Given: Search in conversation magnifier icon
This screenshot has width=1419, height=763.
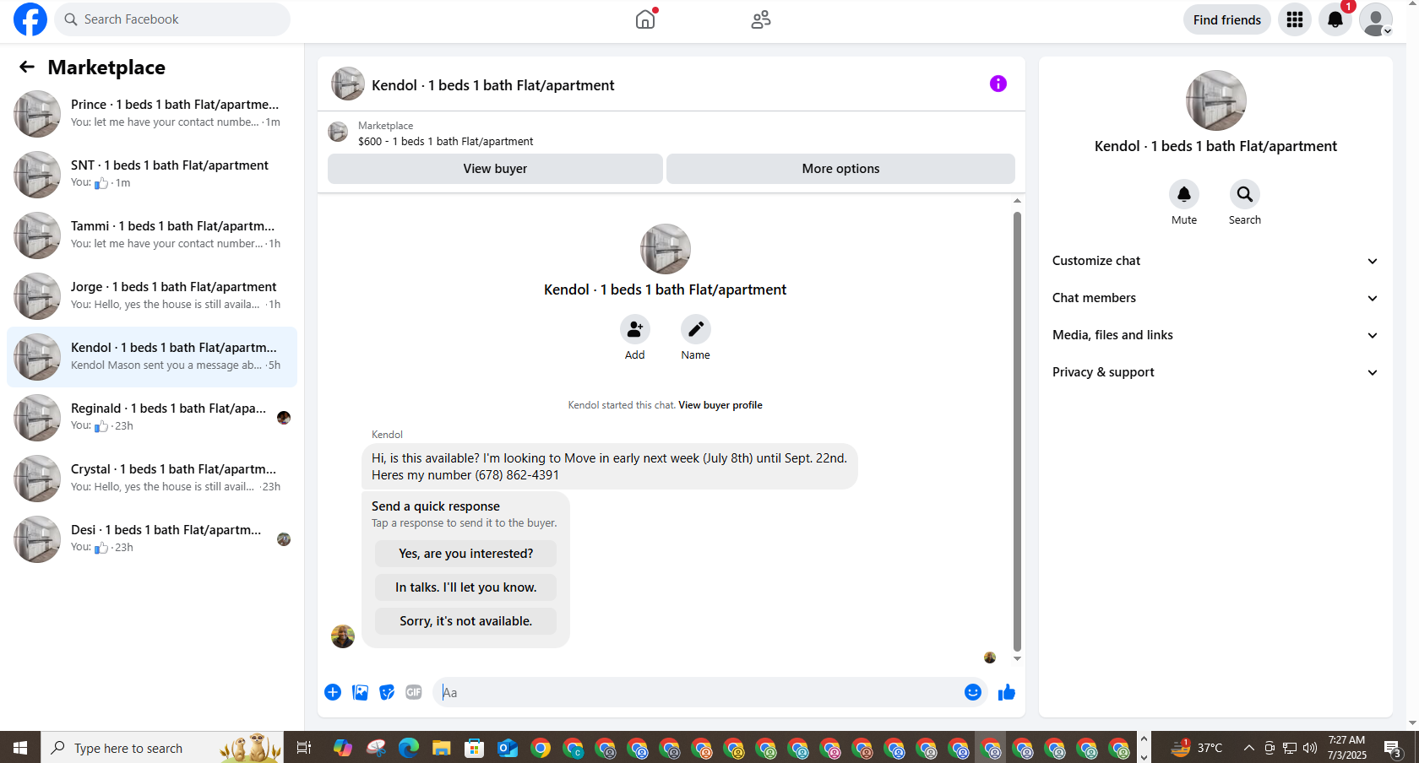Looking at the screenshot, I should (x=1245, y=194).
